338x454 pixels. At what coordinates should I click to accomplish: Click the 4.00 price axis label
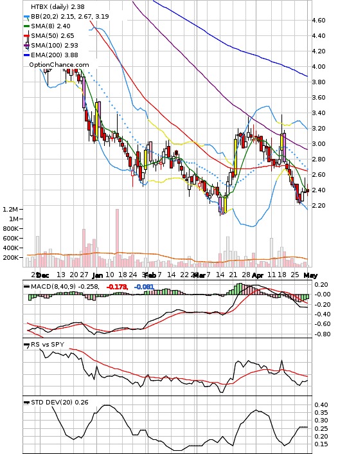(x=319, y=67)
